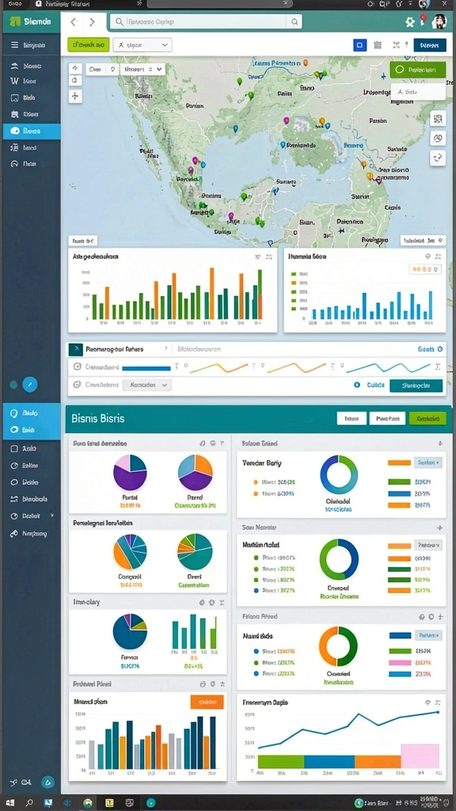Click the green button with circle over the map
Screen dimensions: 456x811
(x=418, y=70)
